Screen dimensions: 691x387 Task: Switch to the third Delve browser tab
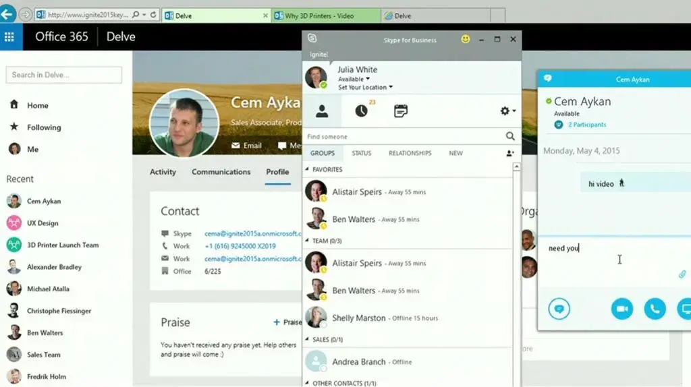[x=435, y=16]
